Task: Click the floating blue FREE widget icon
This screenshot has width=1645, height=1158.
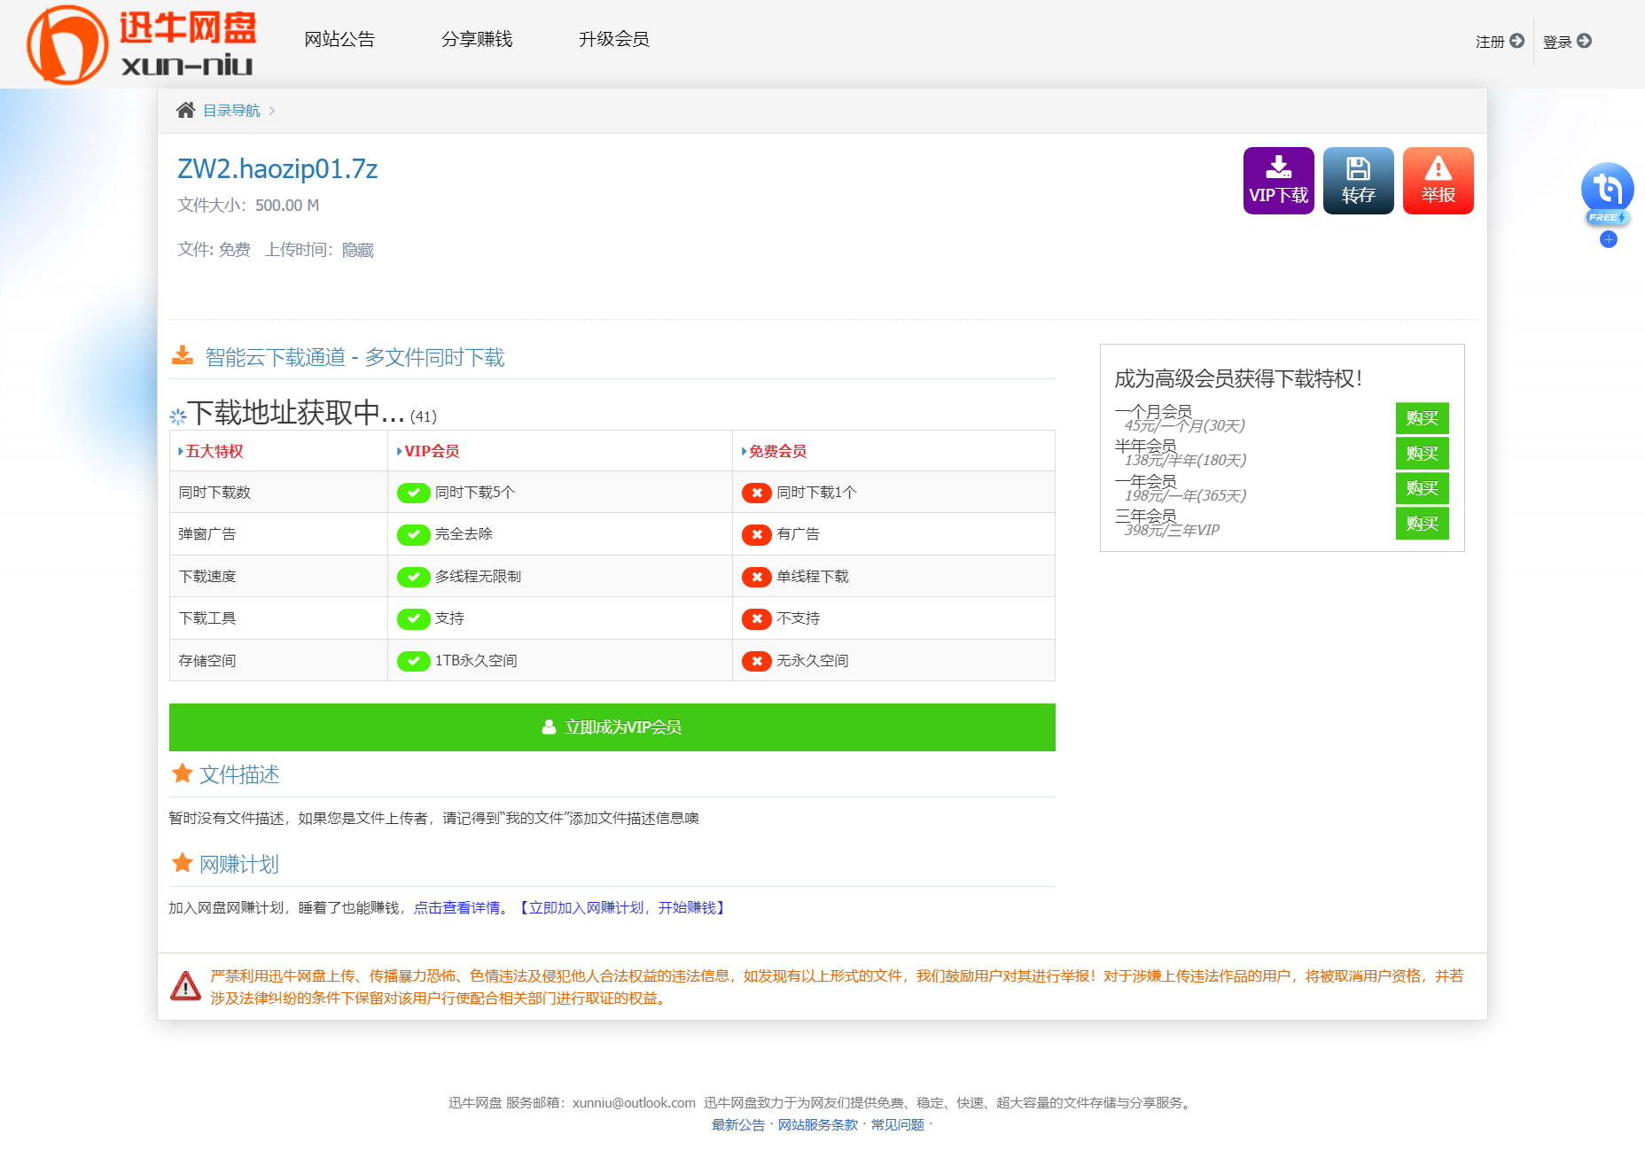Action: (x=1608, y=193)
